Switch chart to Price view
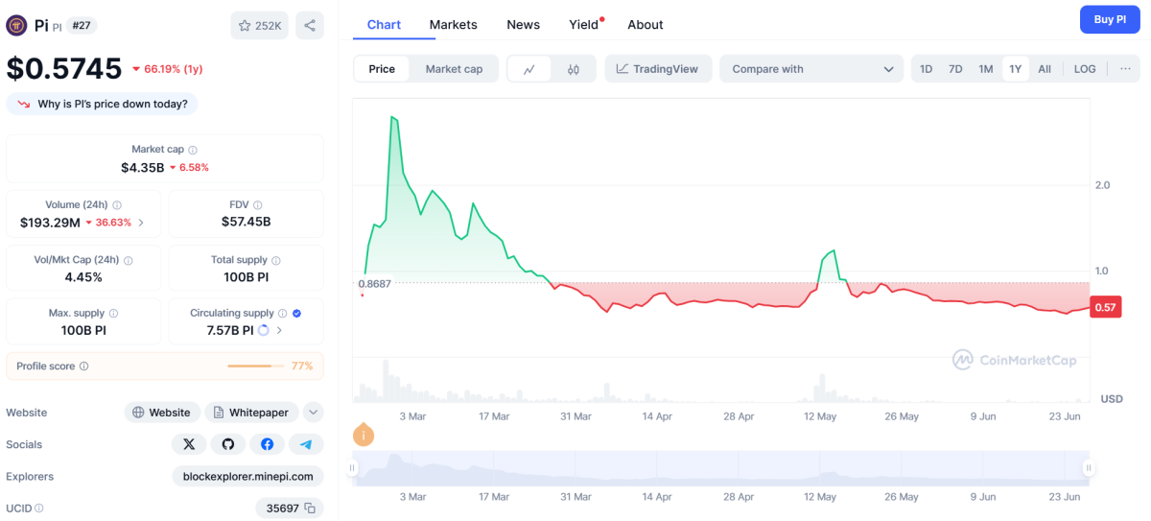1151x521 pixels. coord(382,69)
